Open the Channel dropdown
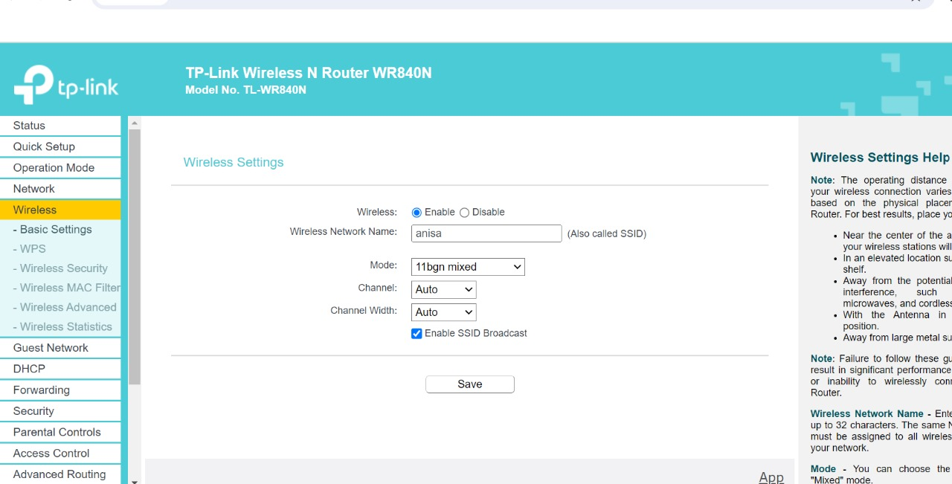Screen dimensions: 952x484 click(443, 290)
